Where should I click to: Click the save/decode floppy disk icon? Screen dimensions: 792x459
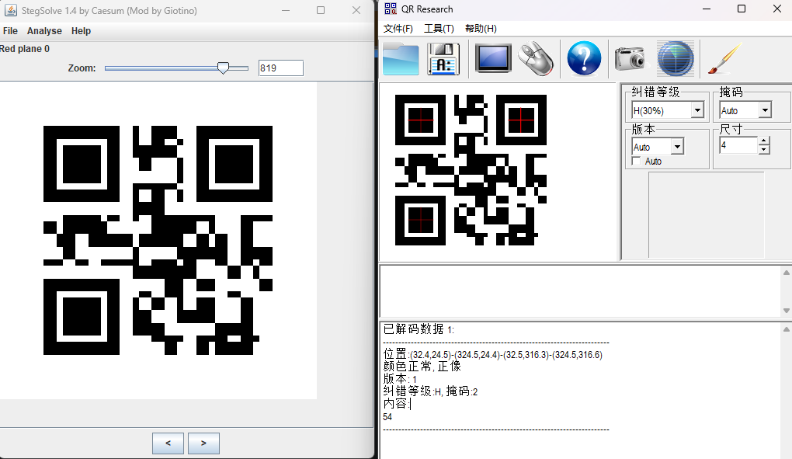[443, 58]
